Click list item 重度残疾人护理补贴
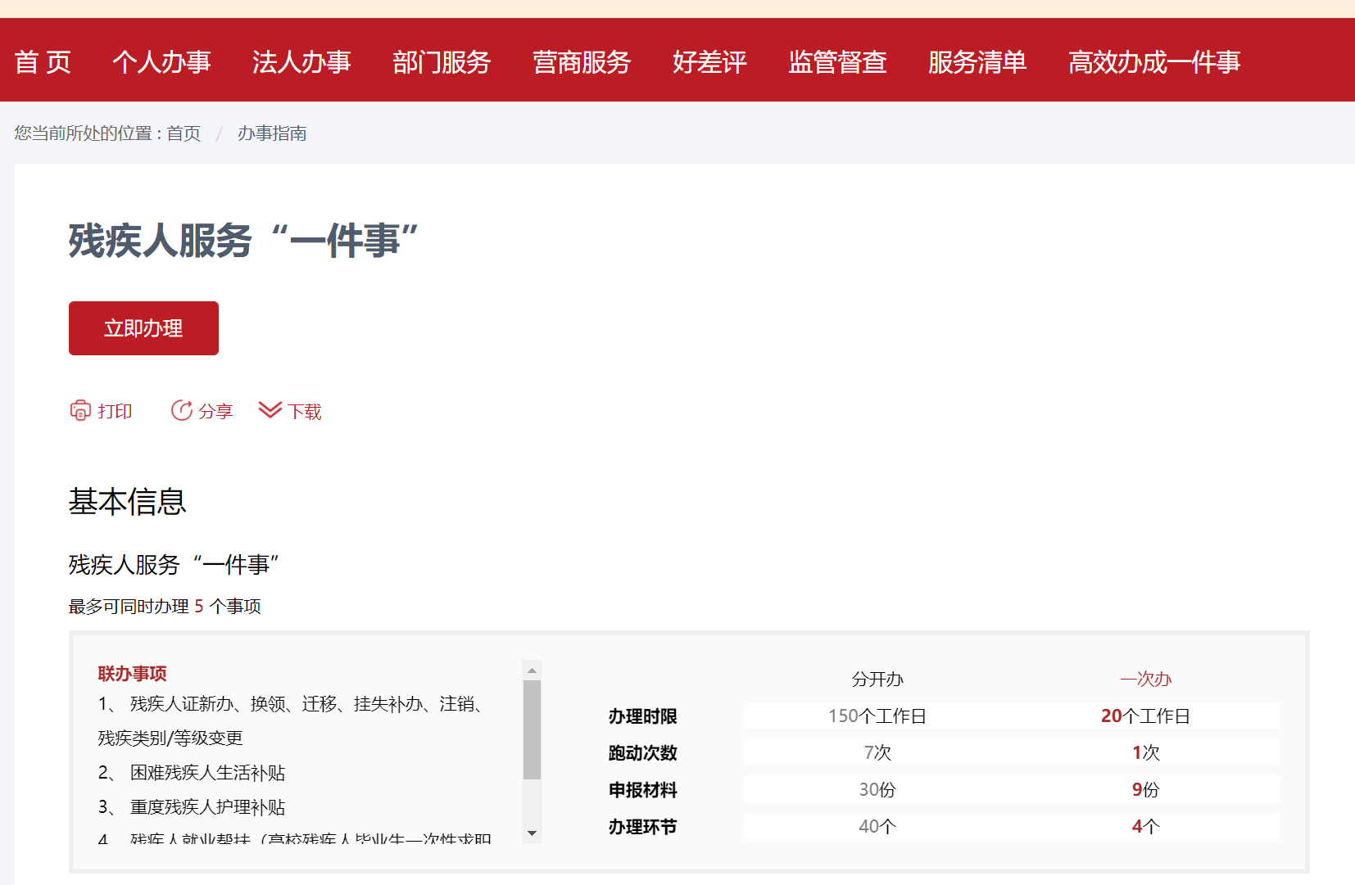This screenshot has width=1355, height=885. 207,807
